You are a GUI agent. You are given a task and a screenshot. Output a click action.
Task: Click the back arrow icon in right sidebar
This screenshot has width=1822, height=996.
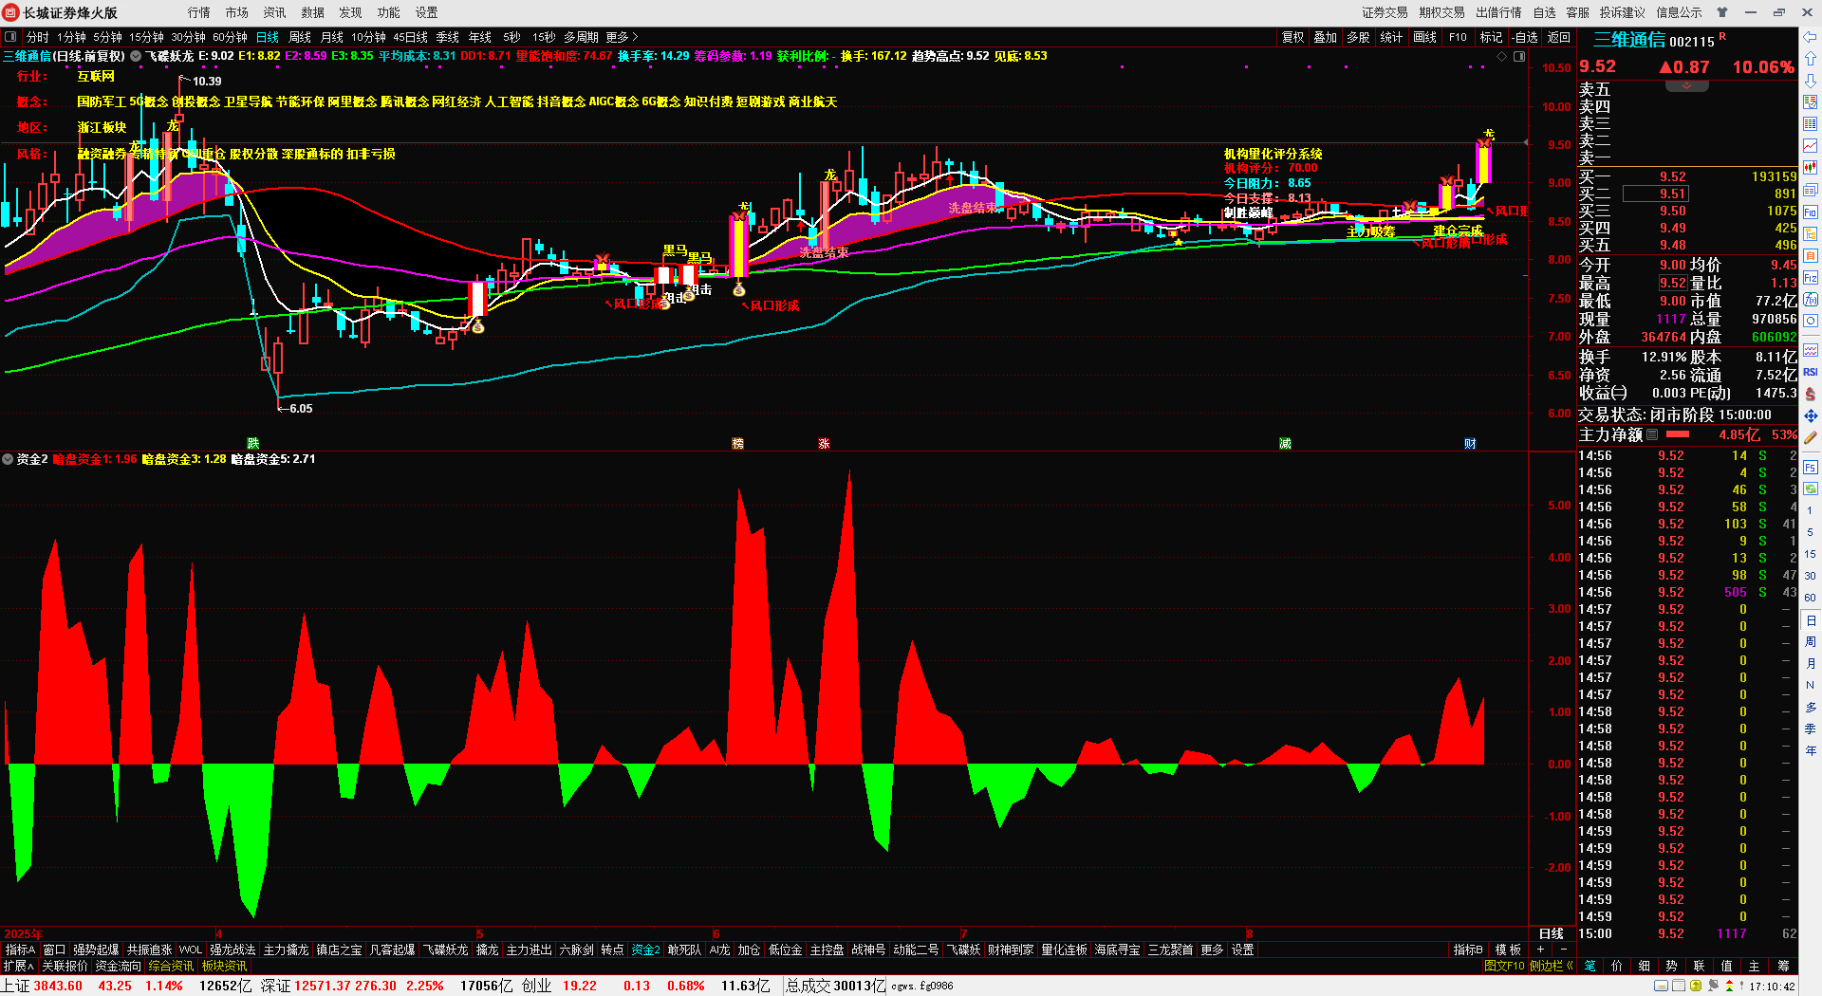pyautogui.click(x=1810, y=37)
